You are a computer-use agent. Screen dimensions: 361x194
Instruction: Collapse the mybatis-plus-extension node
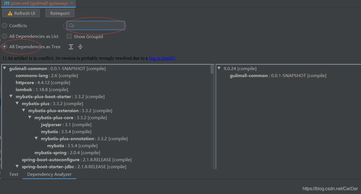(x=24, y=110)
